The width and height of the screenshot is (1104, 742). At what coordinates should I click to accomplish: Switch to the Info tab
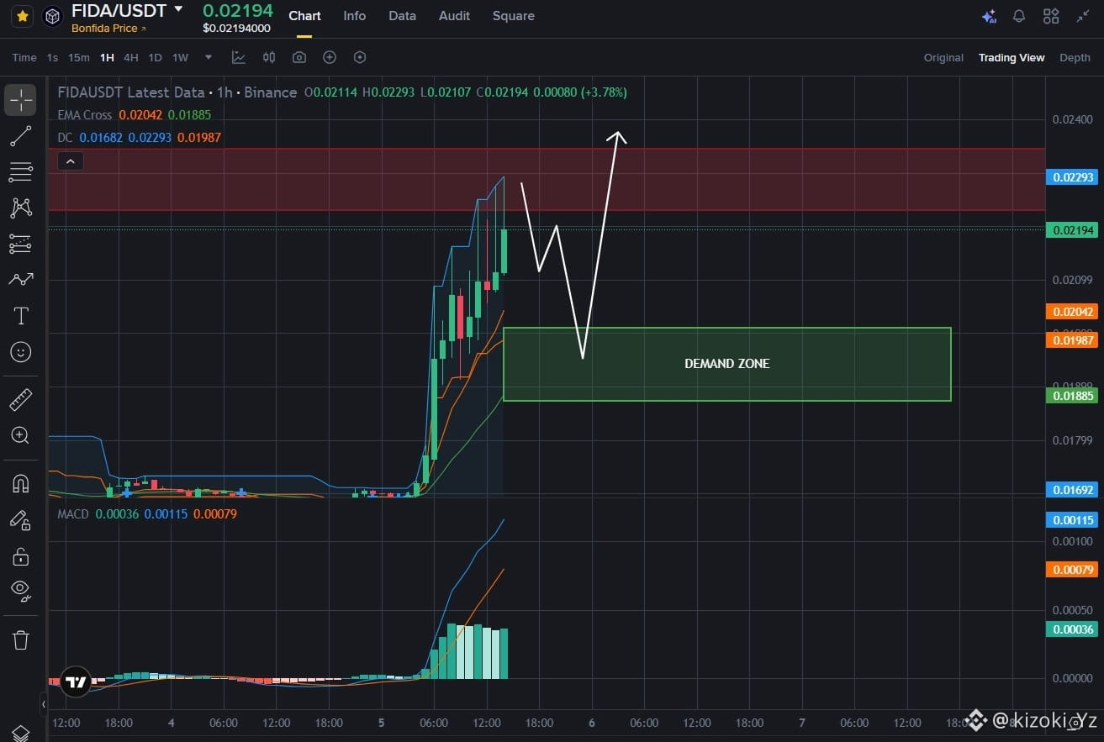(x=355, y=16)
